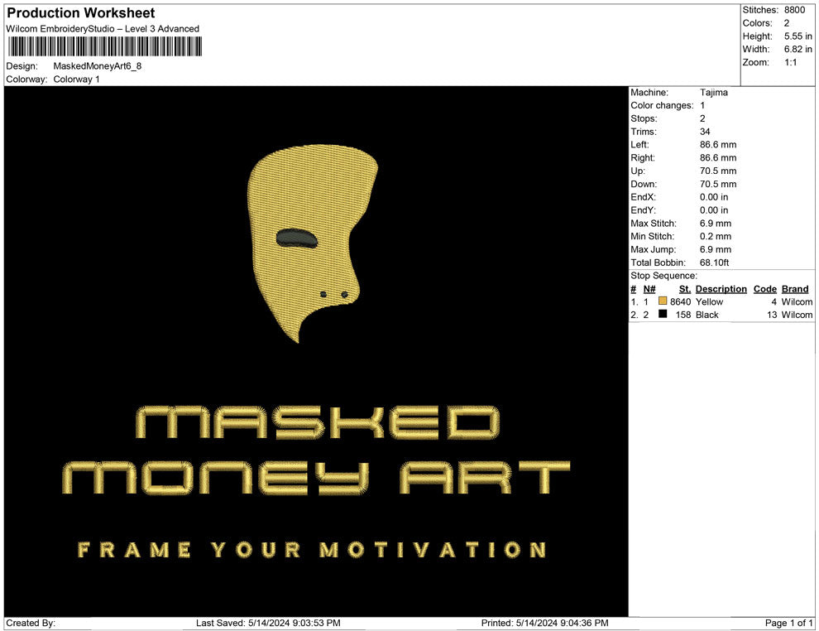Click the Design name MaskedMoneyArt6_8
The height and width of the screenshot is (631, 819).
coord(95,65)
